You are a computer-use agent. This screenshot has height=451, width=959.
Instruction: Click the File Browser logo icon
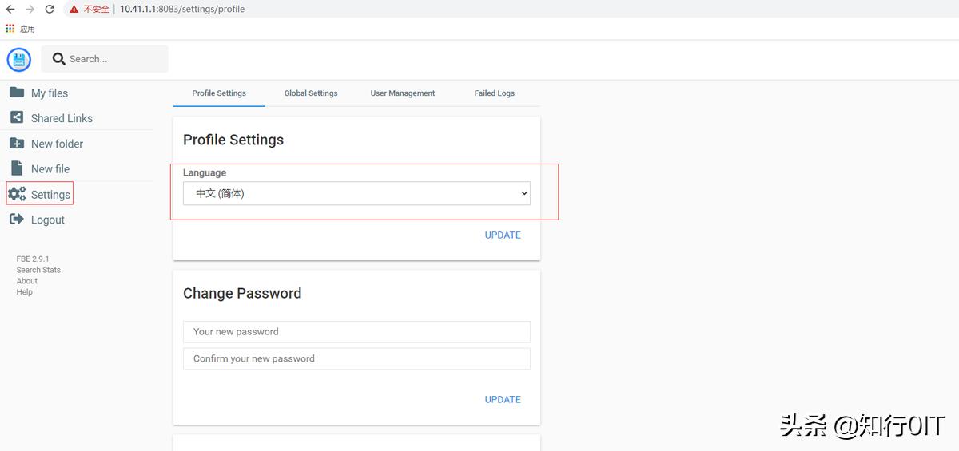[x=19, y=60]
